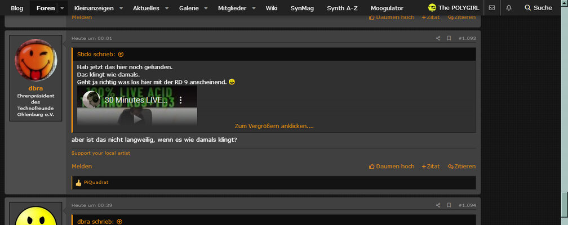Open the Wiki page
Screen dimensions: 568x225
click(272, 8)
